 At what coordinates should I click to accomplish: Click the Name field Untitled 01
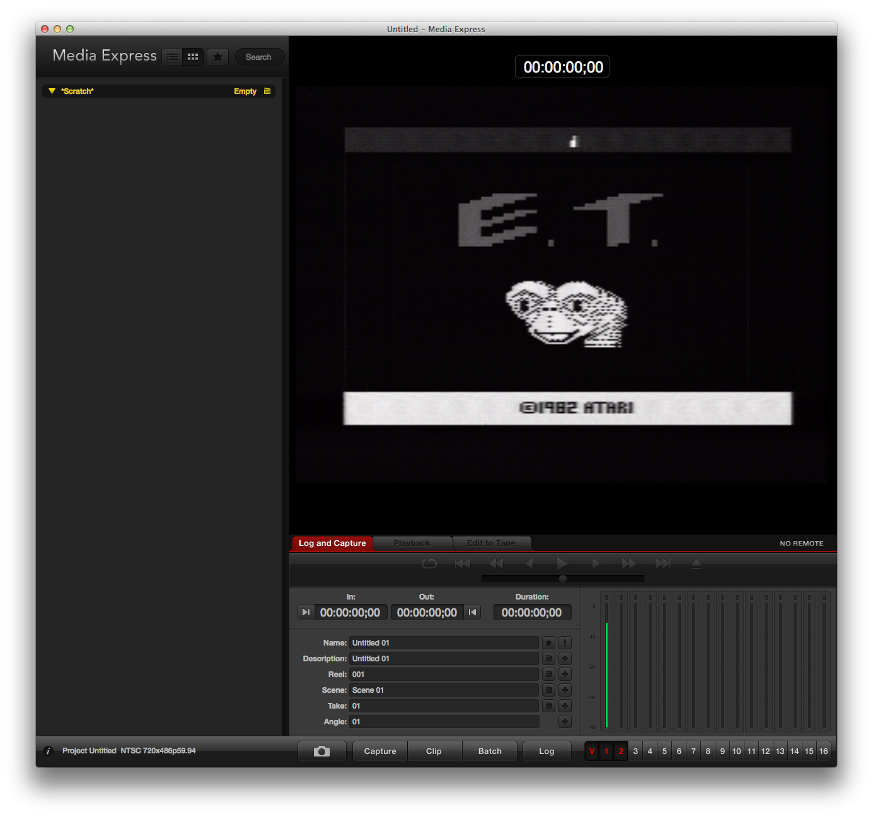pyautogui.click(x=444, y=643)
